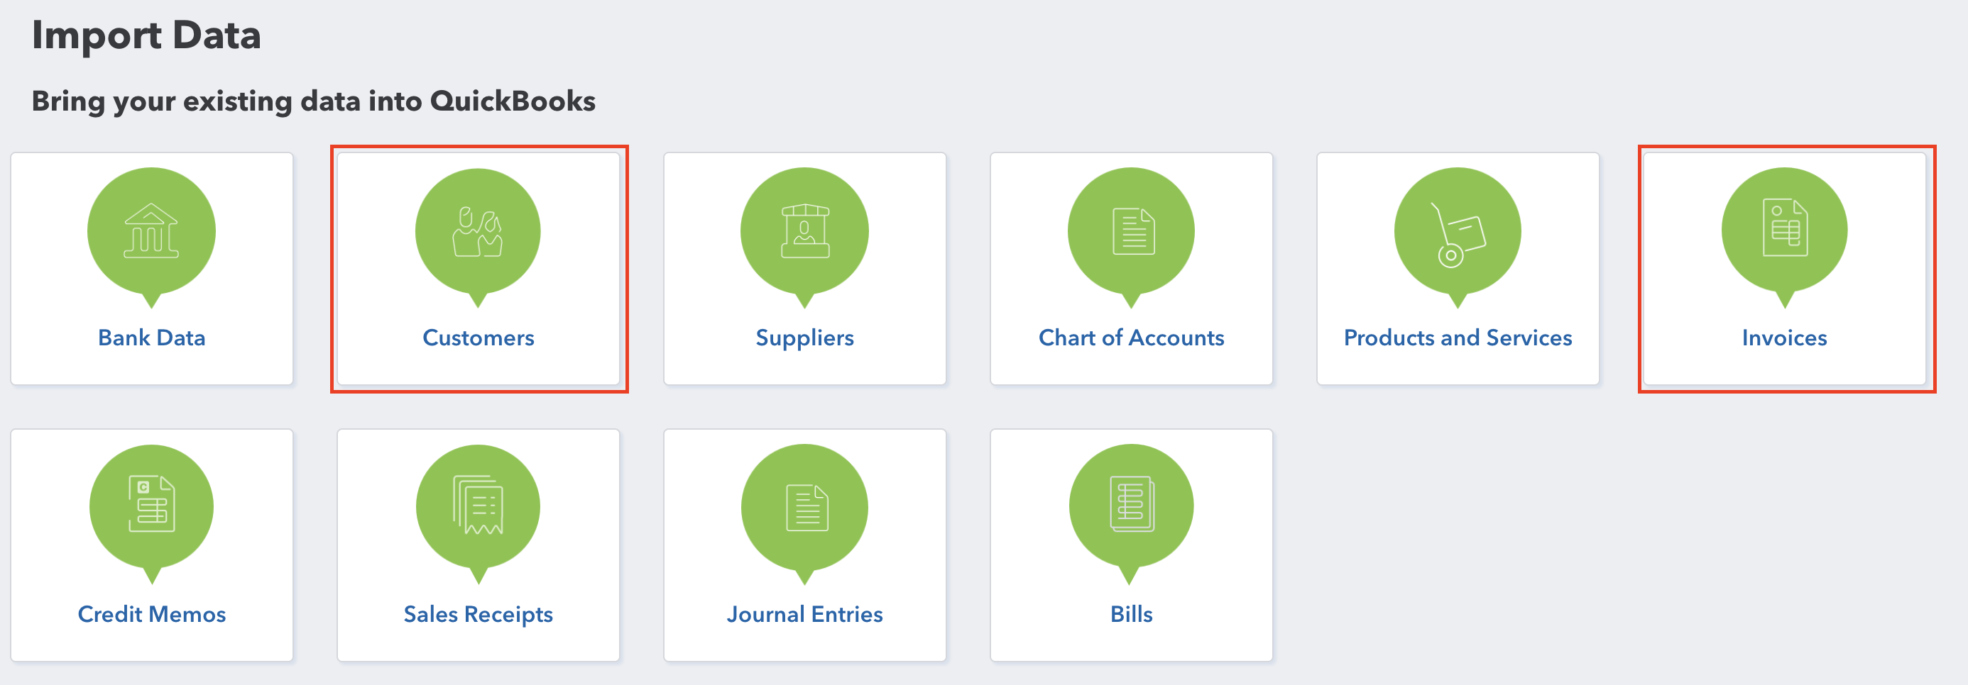This screenshot has width=1968, height=685.
Task: Click the Suppliers label link
Action: click(804, 337)
